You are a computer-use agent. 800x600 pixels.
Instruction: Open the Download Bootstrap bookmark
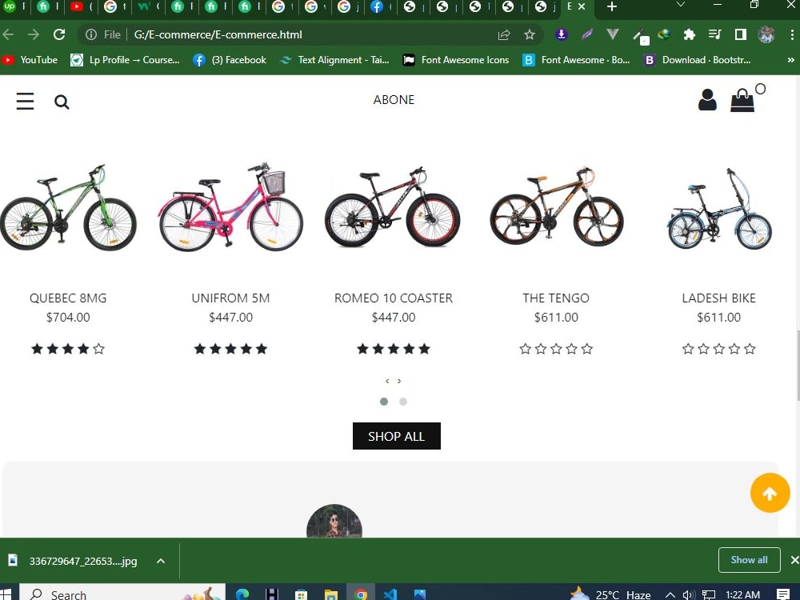click(697, 60)
